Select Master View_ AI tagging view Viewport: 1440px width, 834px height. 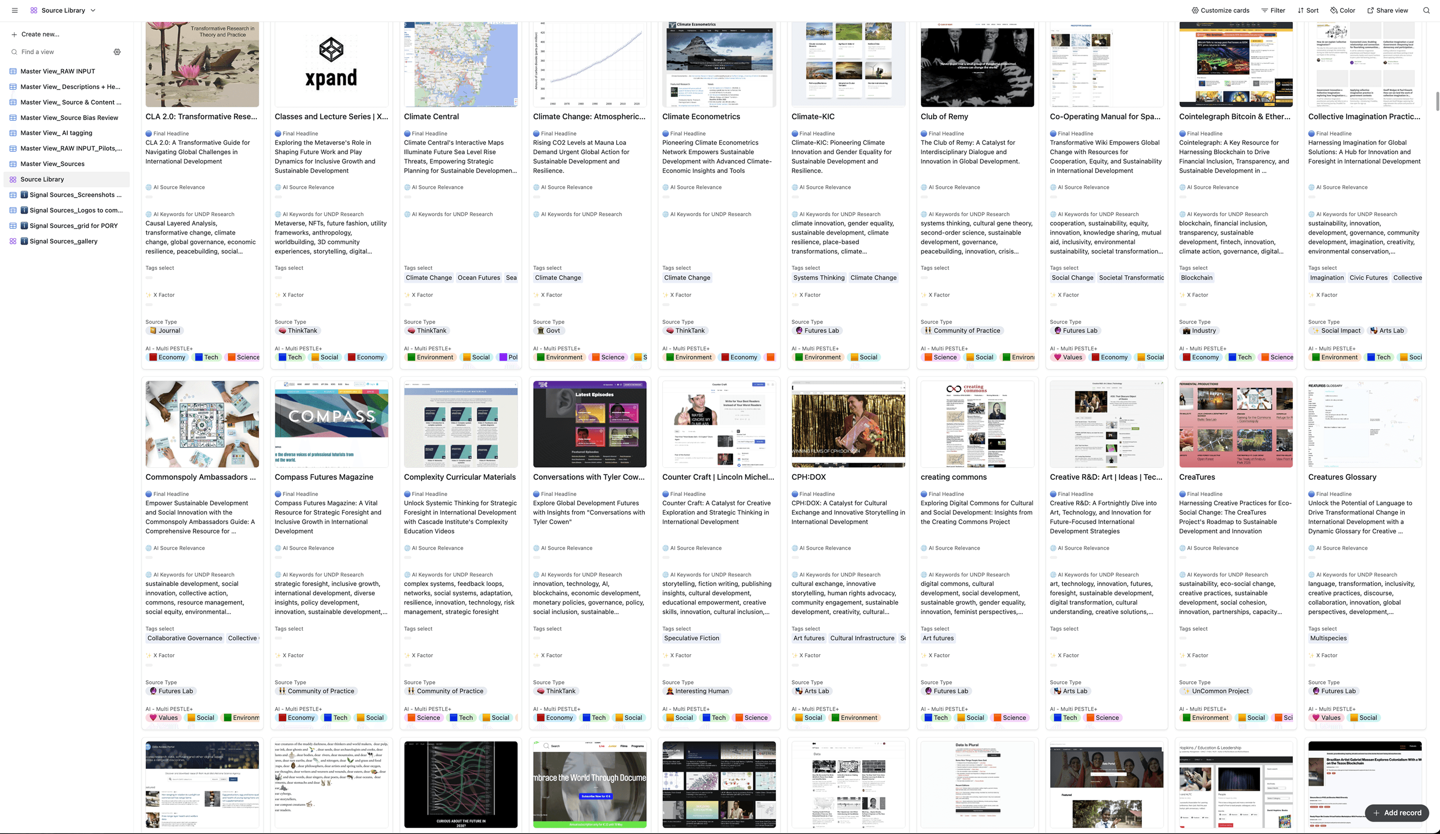pos(56,133)
